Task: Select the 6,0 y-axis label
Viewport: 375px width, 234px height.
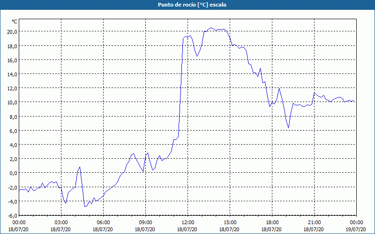Action: [13, 131]
